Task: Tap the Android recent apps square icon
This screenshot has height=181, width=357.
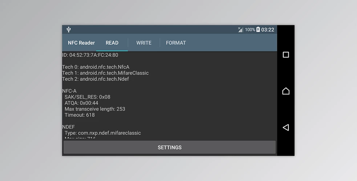Action: 286,55
